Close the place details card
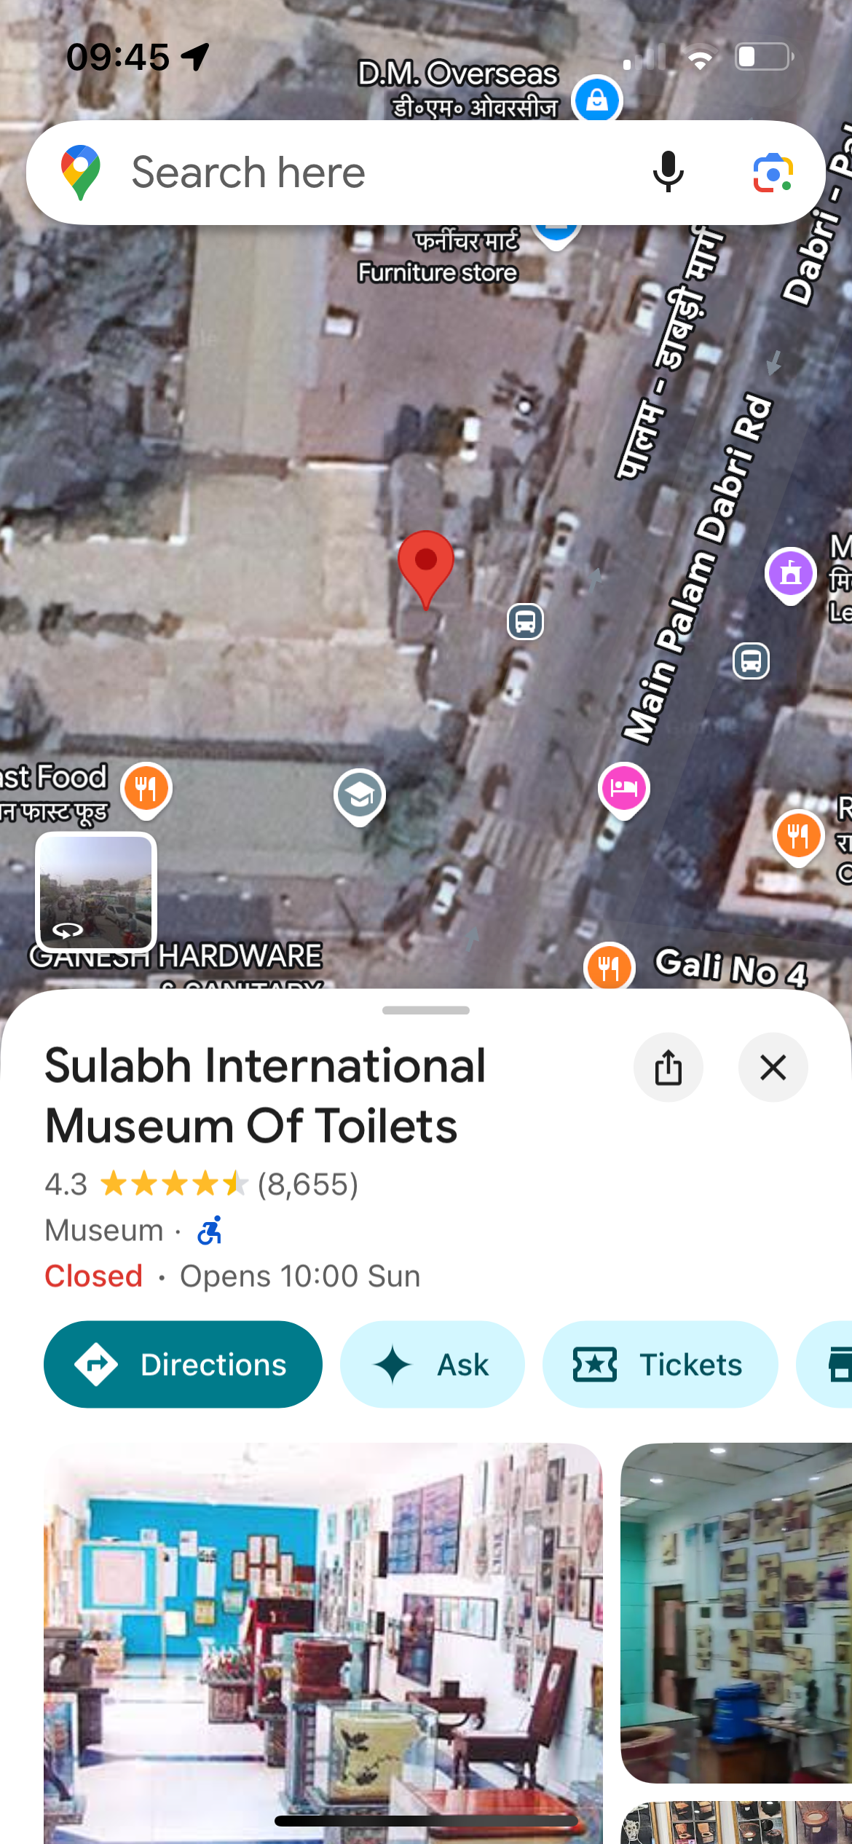The width and height of the screenshot is (852, 1844). pos(773,1068)
